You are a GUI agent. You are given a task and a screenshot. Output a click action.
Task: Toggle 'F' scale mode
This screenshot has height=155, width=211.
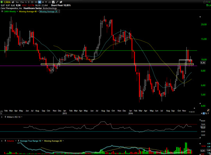(x=208, y=114)
